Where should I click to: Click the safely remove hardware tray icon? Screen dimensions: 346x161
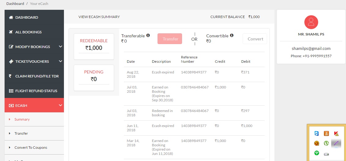click(x=326, y=154)
